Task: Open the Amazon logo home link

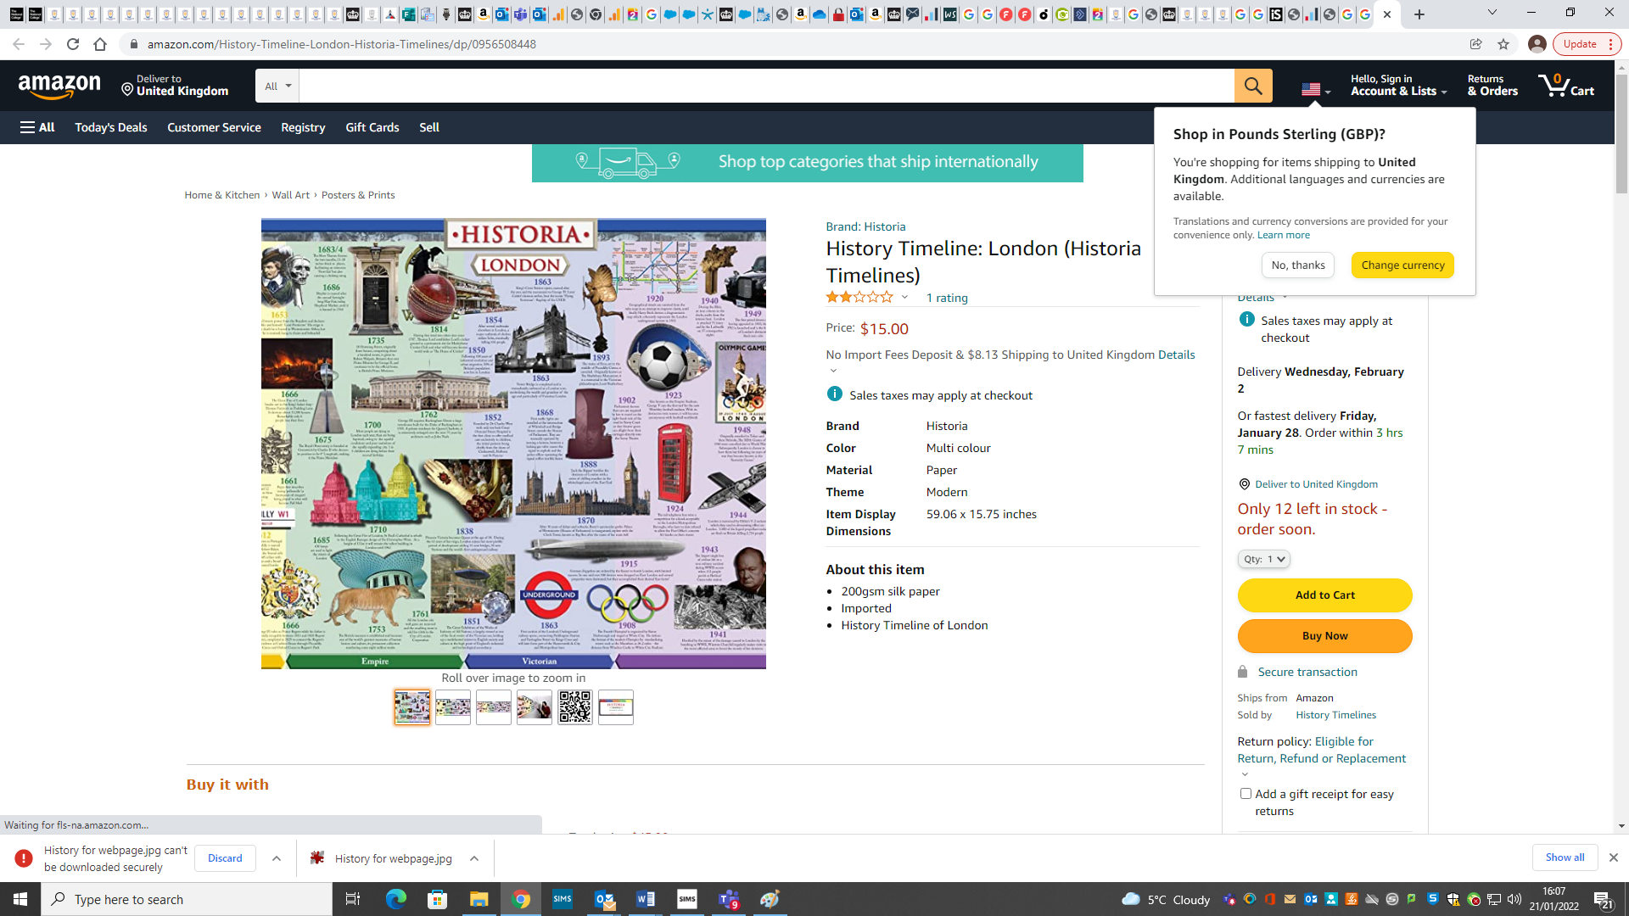Action: (x=59, y=86)
